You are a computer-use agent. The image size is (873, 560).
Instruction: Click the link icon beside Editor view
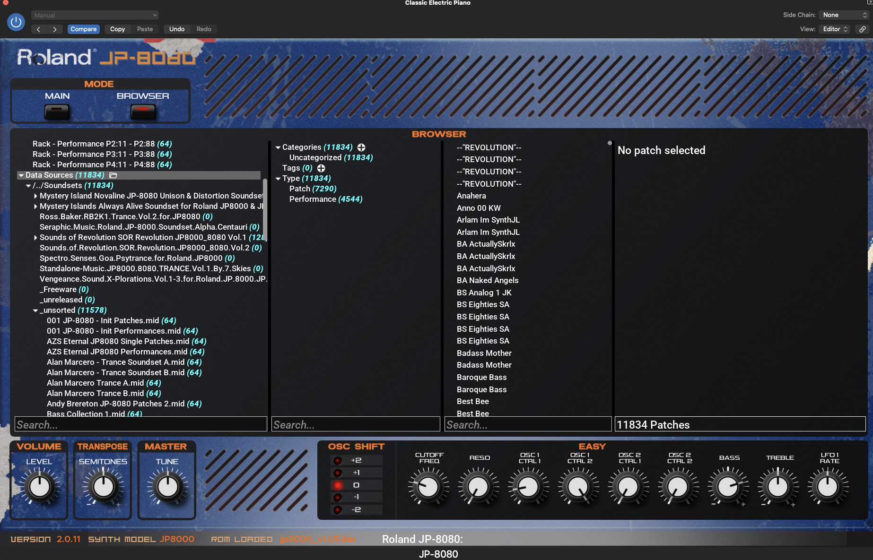coord(863,29)
